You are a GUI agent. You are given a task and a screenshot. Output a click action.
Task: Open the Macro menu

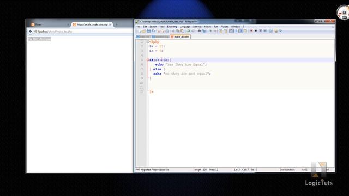click(207, 27)
